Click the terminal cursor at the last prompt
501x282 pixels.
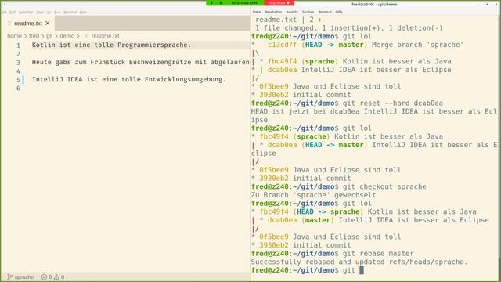[x=362, y=270]
